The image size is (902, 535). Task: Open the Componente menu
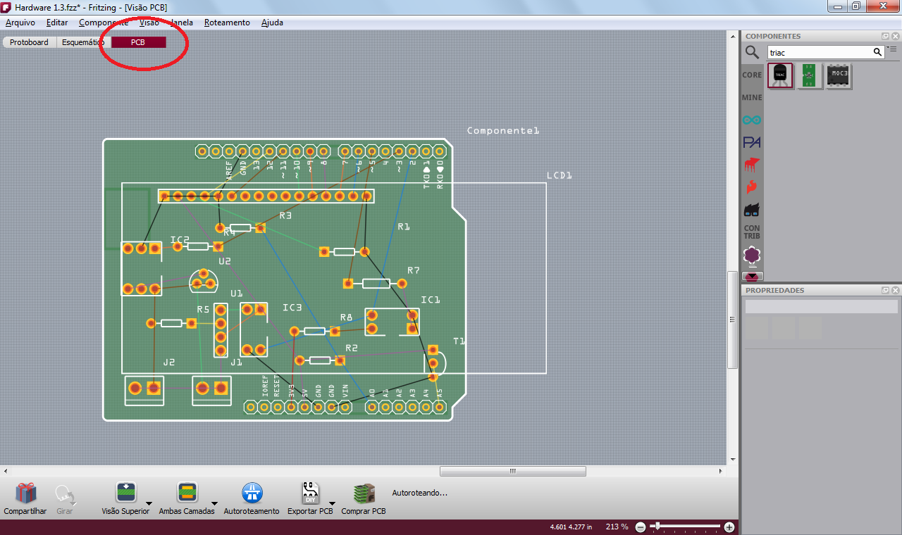[104, 23]
